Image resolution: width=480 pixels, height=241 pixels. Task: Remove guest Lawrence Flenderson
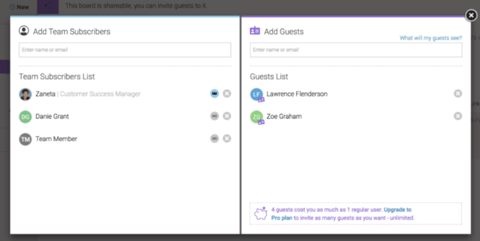click(x=457, y=94)
